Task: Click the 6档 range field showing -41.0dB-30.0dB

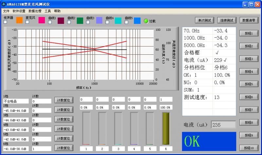Action: (16, 148)
